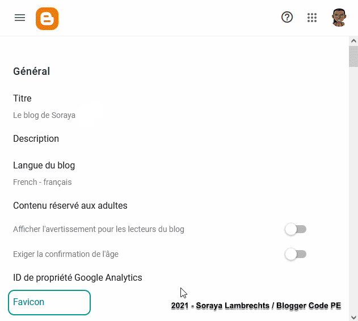Screen dimensions: 358x321
Task: Select the highlighted Favicon setting
Action: 49,302
